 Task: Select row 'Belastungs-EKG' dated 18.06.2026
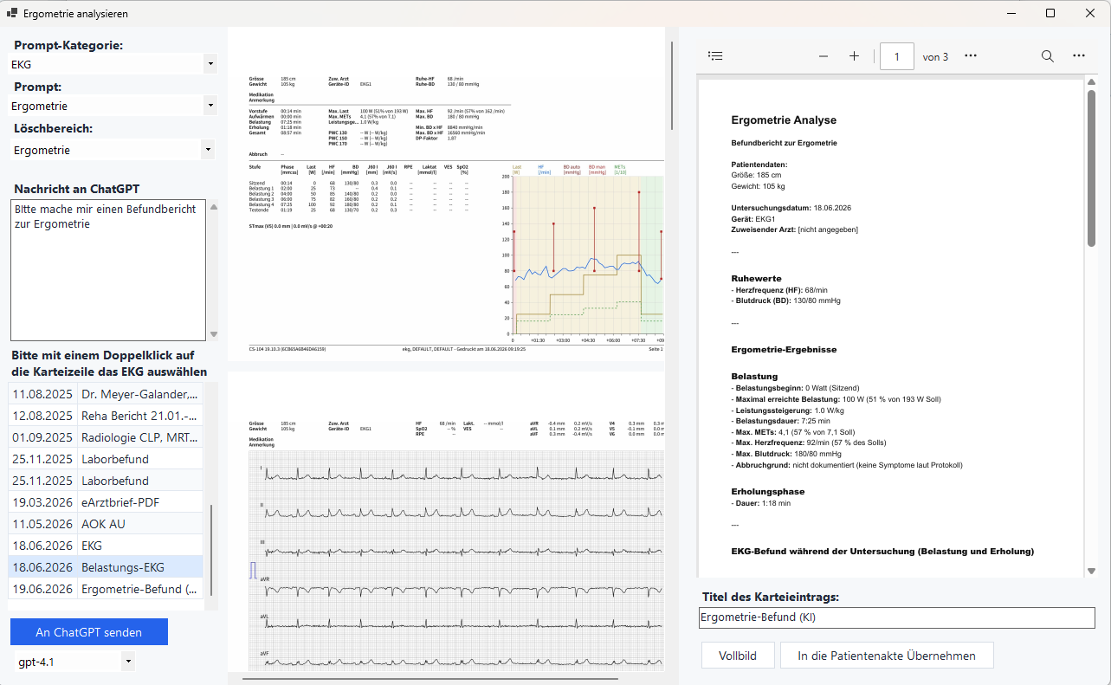(x=106, y=567)
